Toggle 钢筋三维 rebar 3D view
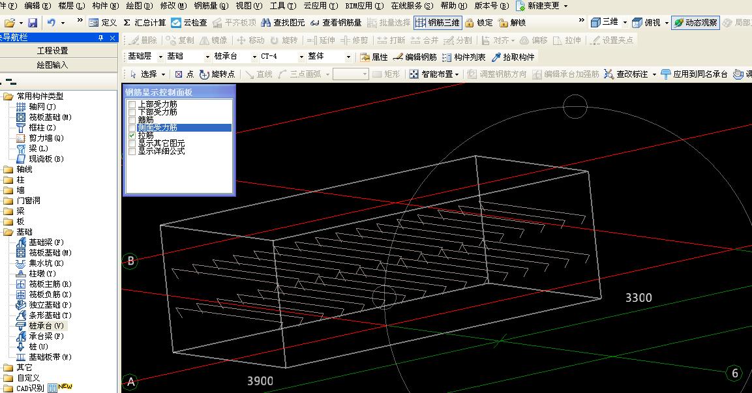The image size is (752, 393). tap(438, 23)
